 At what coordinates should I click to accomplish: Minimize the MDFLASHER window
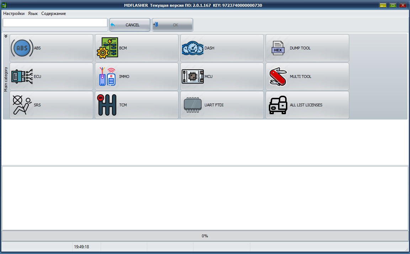coord(383,5)
